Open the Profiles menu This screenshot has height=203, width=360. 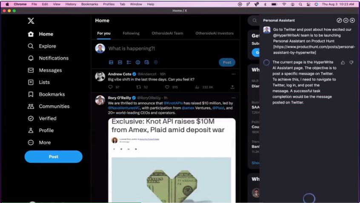(x=109, y=4)
